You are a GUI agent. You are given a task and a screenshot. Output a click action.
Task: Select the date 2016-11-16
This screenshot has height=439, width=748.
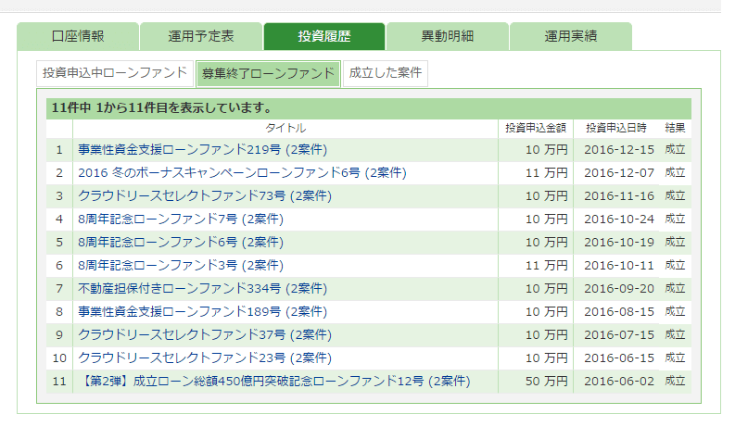pos(619,196)
